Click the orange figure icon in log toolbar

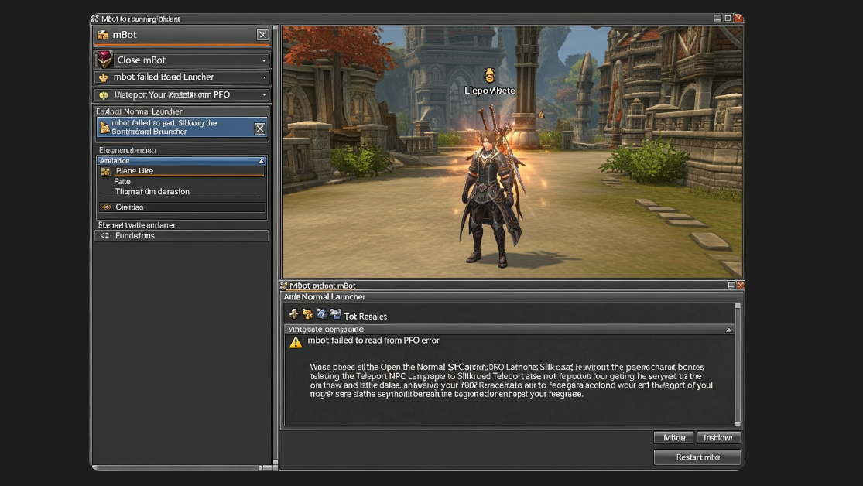pyautogui.click(x=308, y=314)
